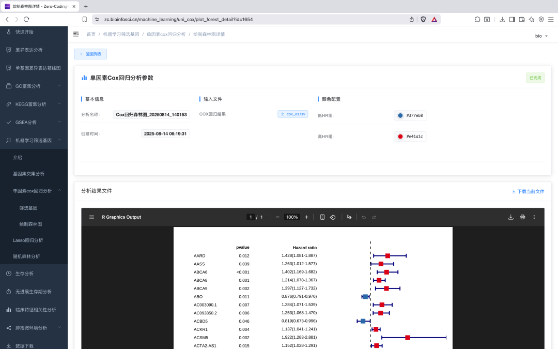Click the Brave Shields lion icon

click(423, 19)
